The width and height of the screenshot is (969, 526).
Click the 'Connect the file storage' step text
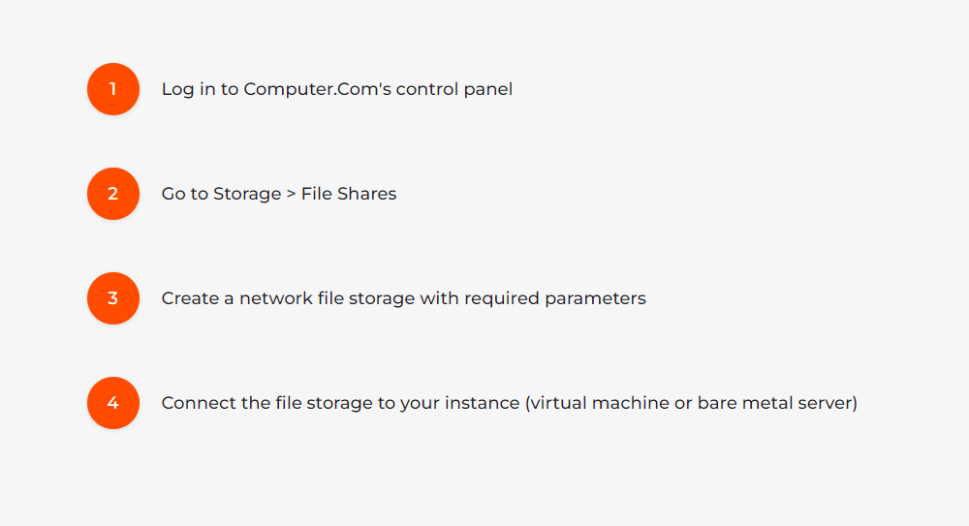(509, 403)
